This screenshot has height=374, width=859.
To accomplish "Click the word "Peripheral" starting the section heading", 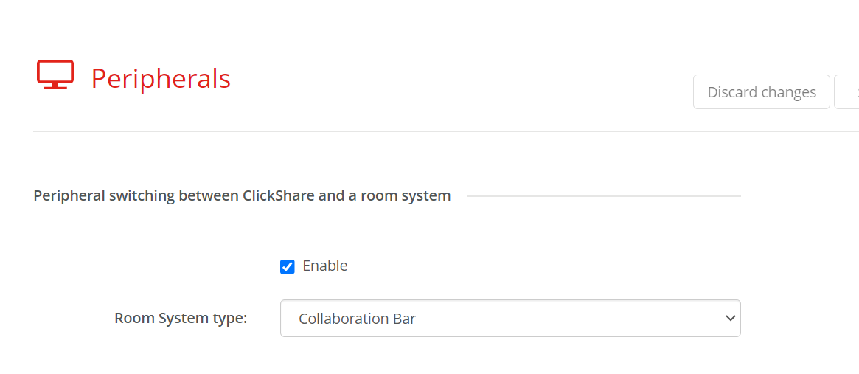I will 69,196.
